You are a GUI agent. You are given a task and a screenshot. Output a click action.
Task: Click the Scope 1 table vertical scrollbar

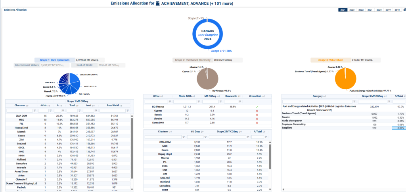pos(132,148)
